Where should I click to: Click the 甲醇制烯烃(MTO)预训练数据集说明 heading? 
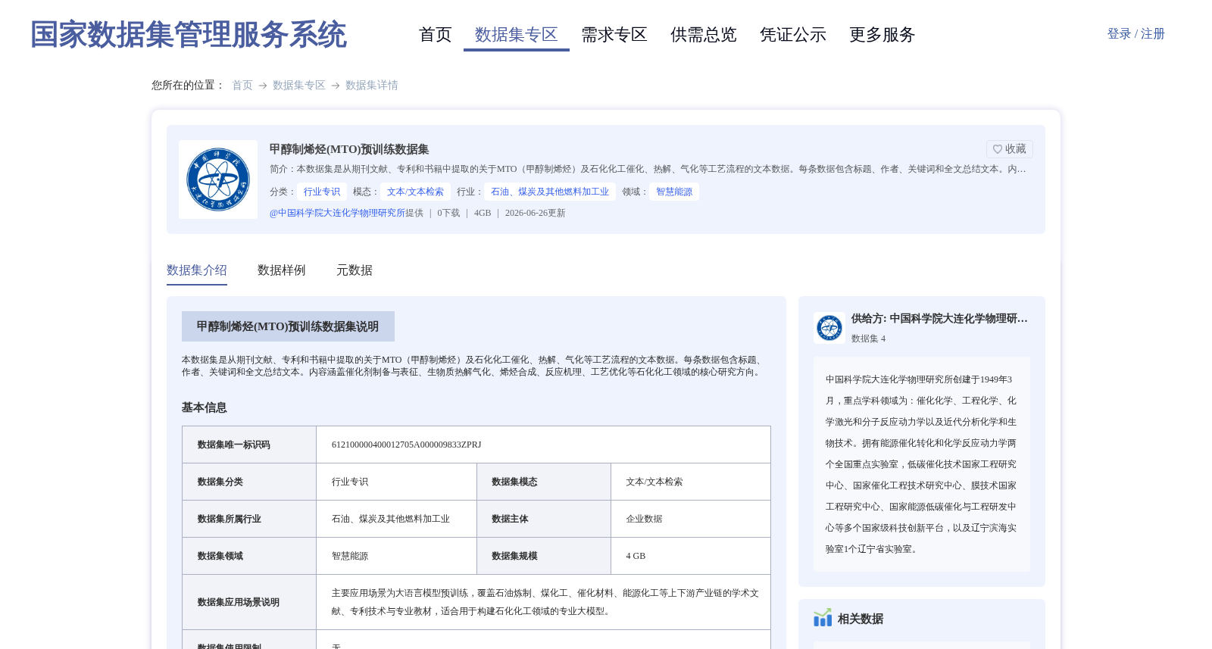[x=288, y=326]
